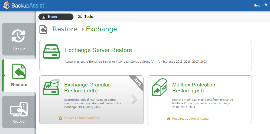Click the Exchange breadcrumb title
270x134 pixels.
pyautogui.click(x=102, y=29)
